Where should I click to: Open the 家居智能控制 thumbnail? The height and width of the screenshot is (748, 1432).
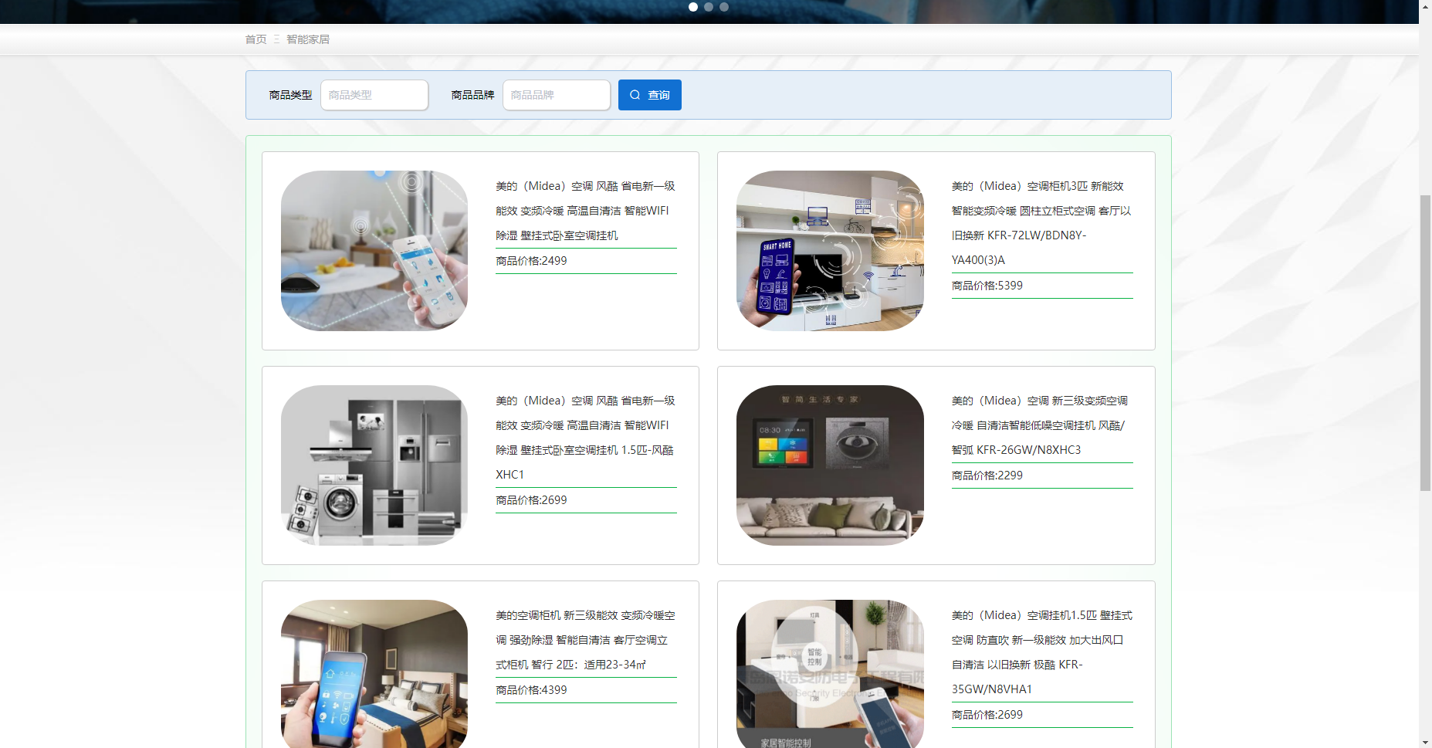830,674
